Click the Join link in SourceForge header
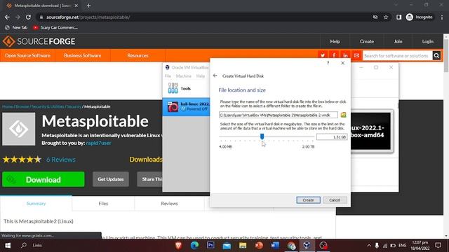Image resolution: width=449 pixels, height=252 pixels. pyautogui.click(x=398, y=41)
